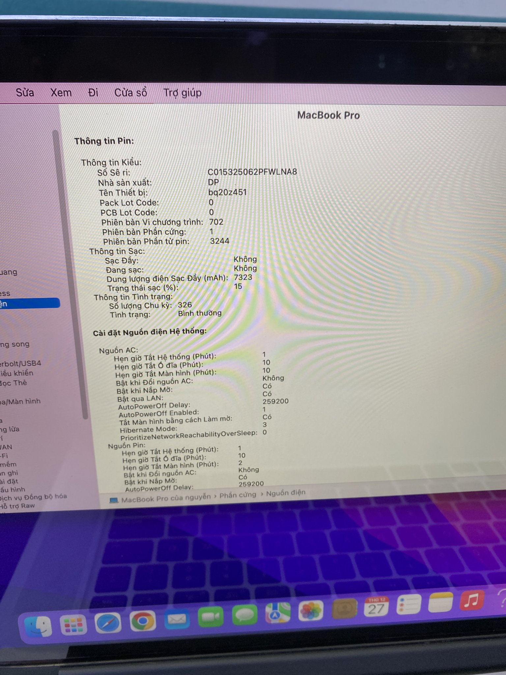Select the 'a/Màn hình' sidebar item

[20, 401]
